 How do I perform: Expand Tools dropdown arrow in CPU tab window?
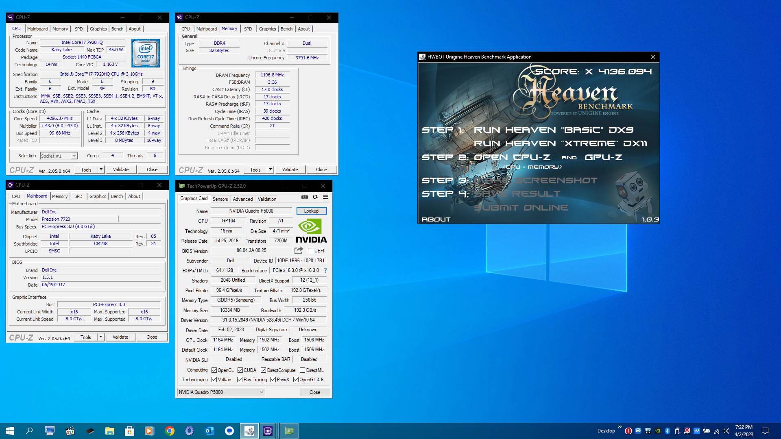[x=101, y=170]
